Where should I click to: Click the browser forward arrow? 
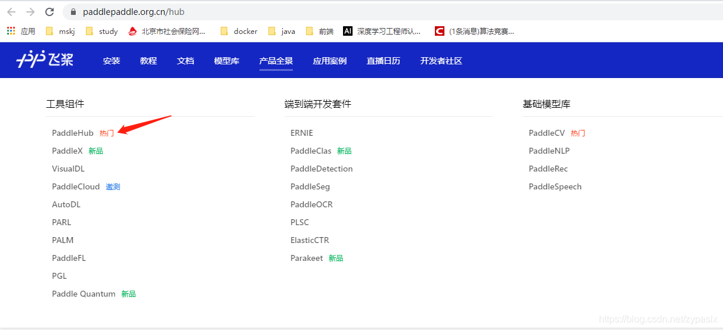(x=30, y=12)
